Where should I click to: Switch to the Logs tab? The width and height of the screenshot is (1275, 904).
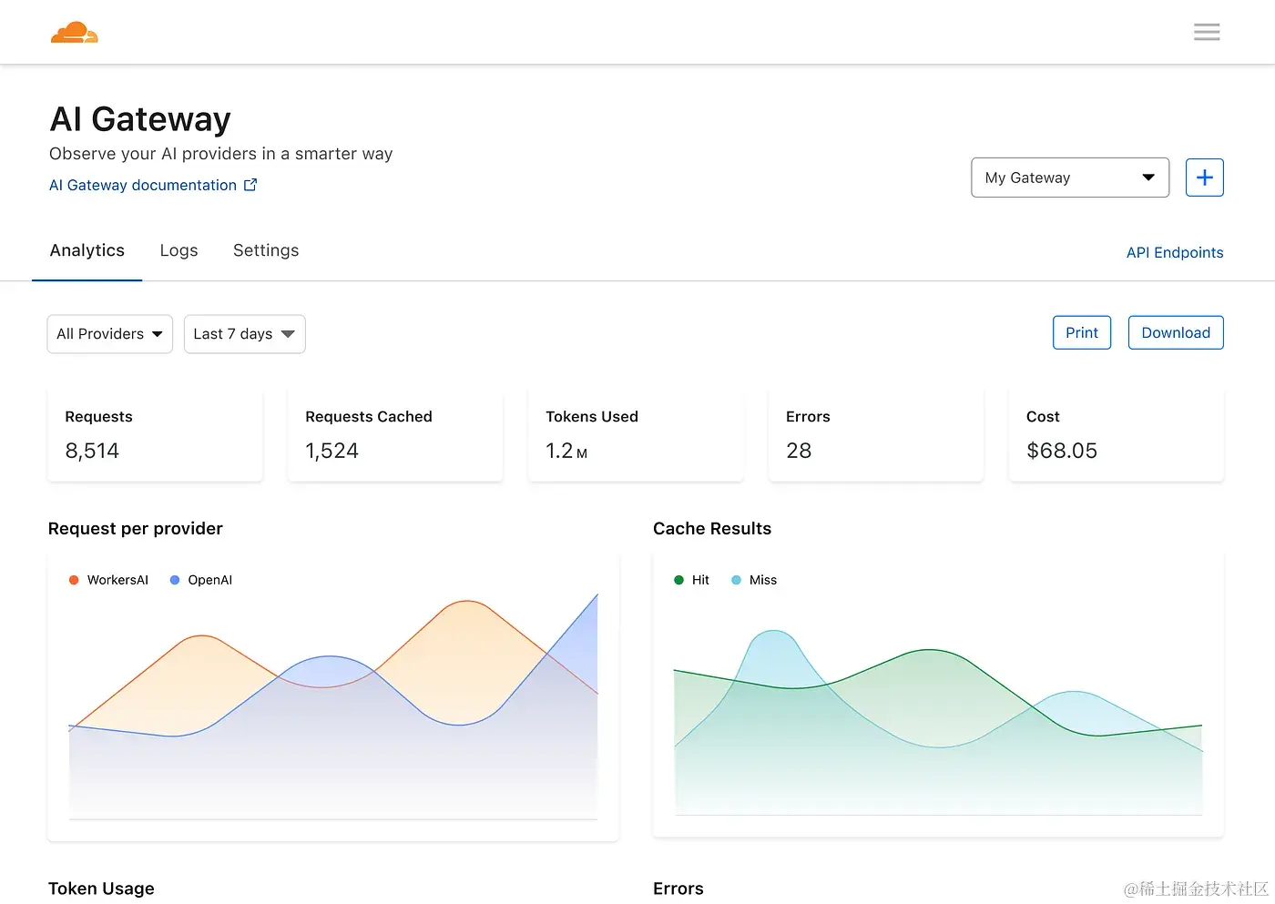[178, 250]
